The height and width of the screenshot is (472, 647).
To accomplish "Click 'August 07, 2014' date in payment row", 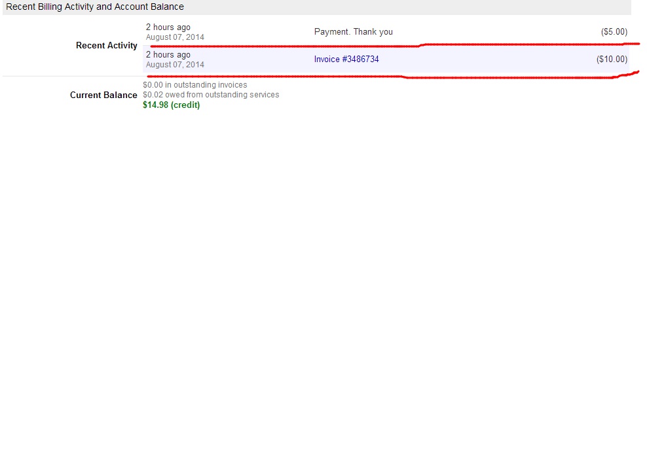I will coord(175,37).
